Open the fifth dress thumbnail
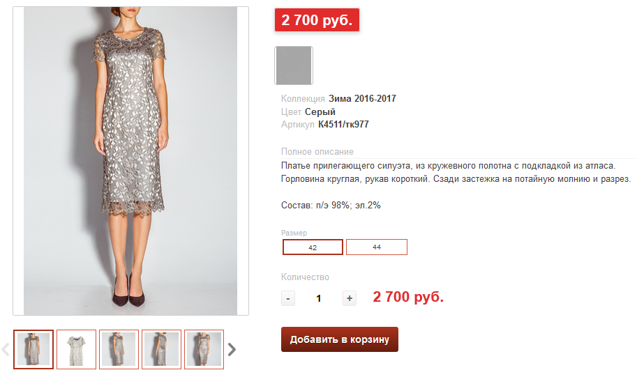Image resolution: width=637 pixels, height=377 pixels. tap(204, 349)
